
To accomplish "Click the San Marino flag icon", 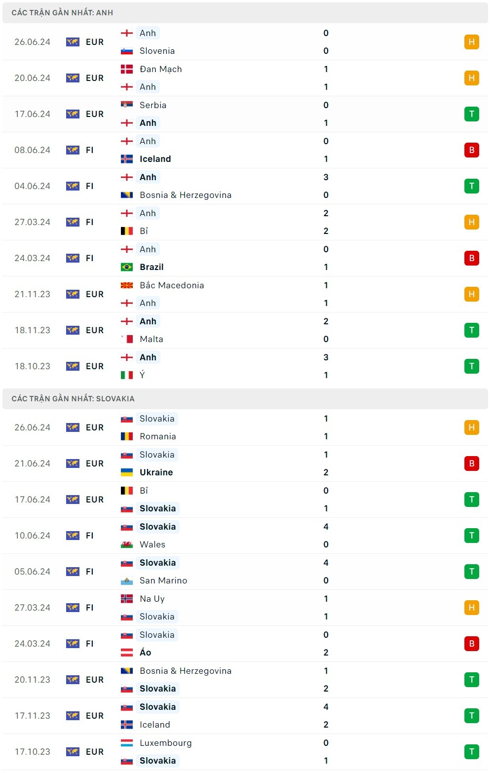I will (127, 580).
